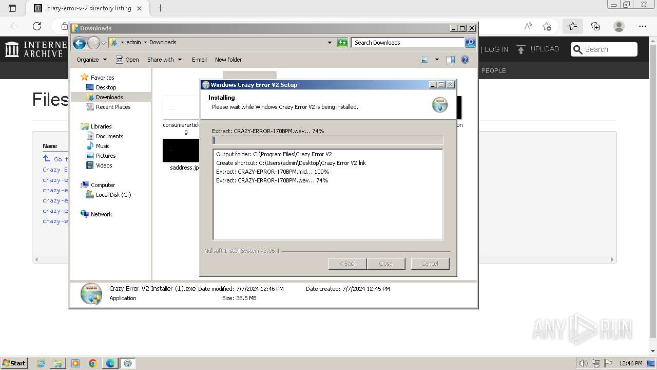Open Explorer recent locations dropdown arrow
This screenshot has height=370, width=657.
point(103,43)
